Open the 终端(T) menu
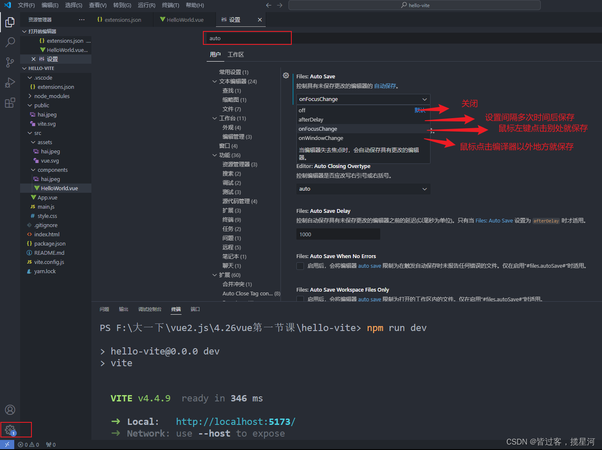The width and height of the screenshot is (602, 450). point(171,5)
